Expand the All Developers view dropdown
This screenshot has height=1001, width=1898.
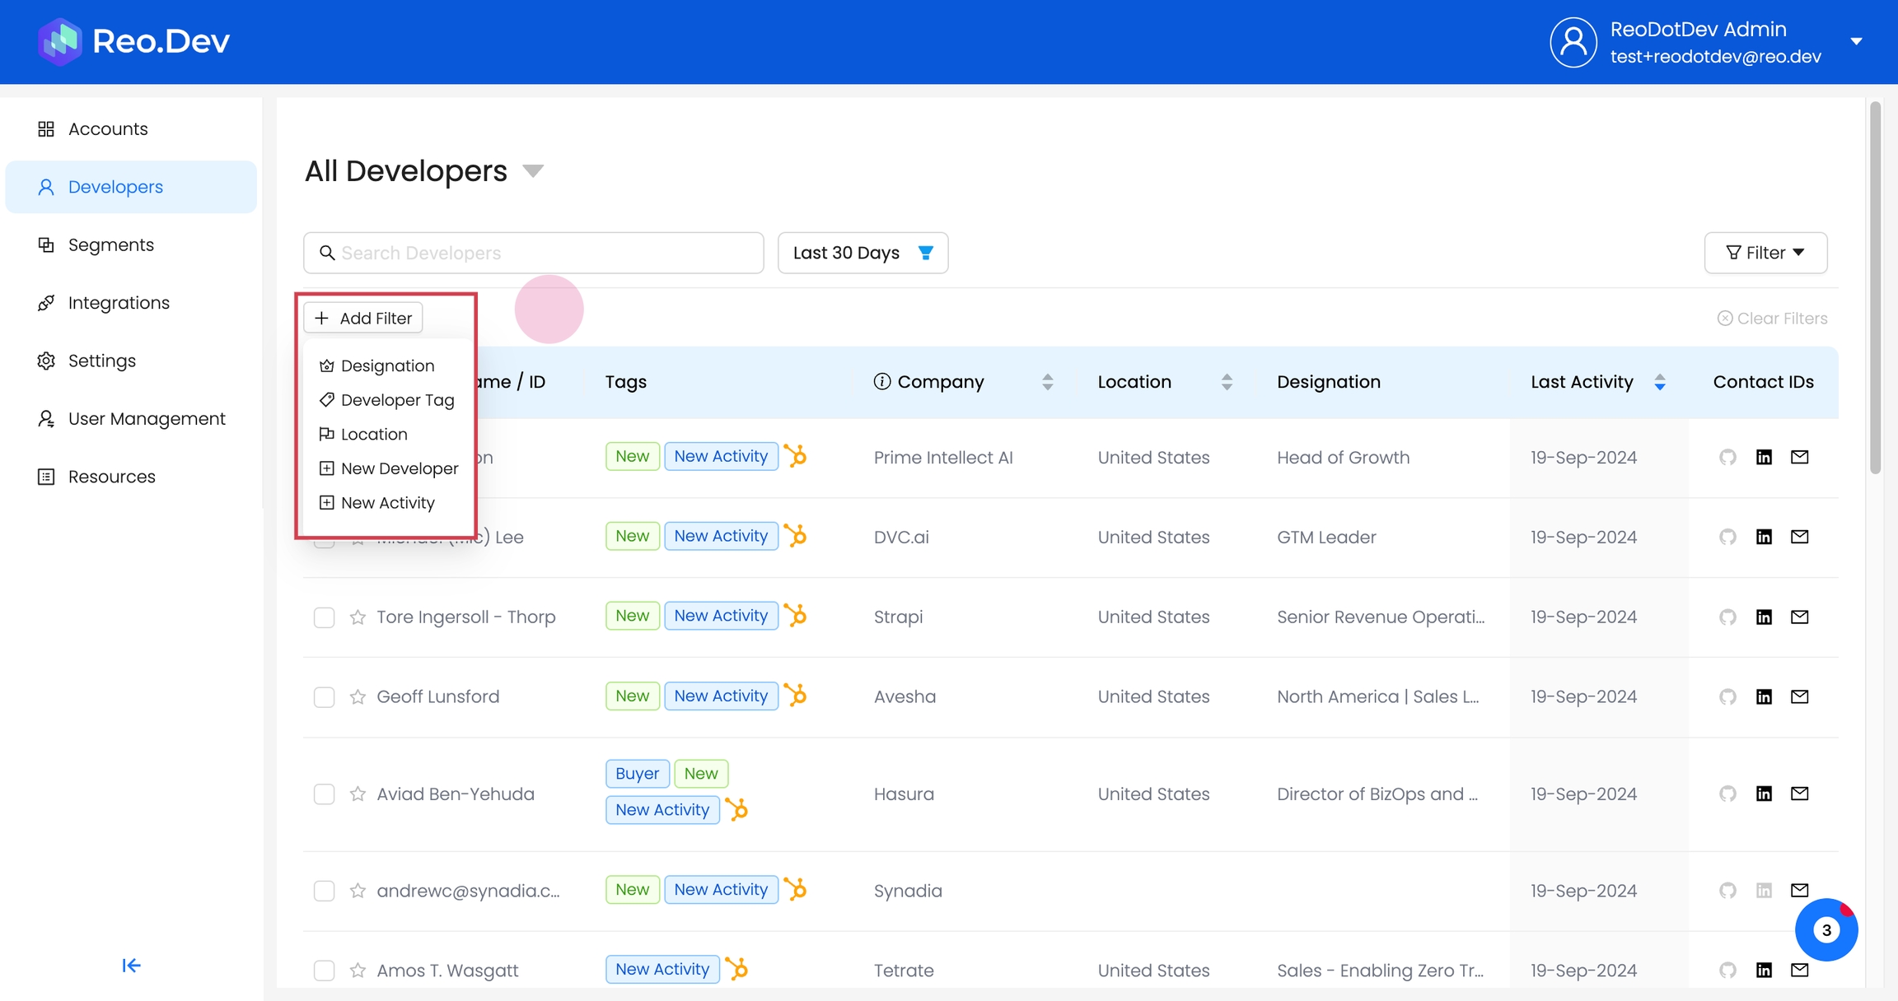pyautogui.click(x=533, y=171)
